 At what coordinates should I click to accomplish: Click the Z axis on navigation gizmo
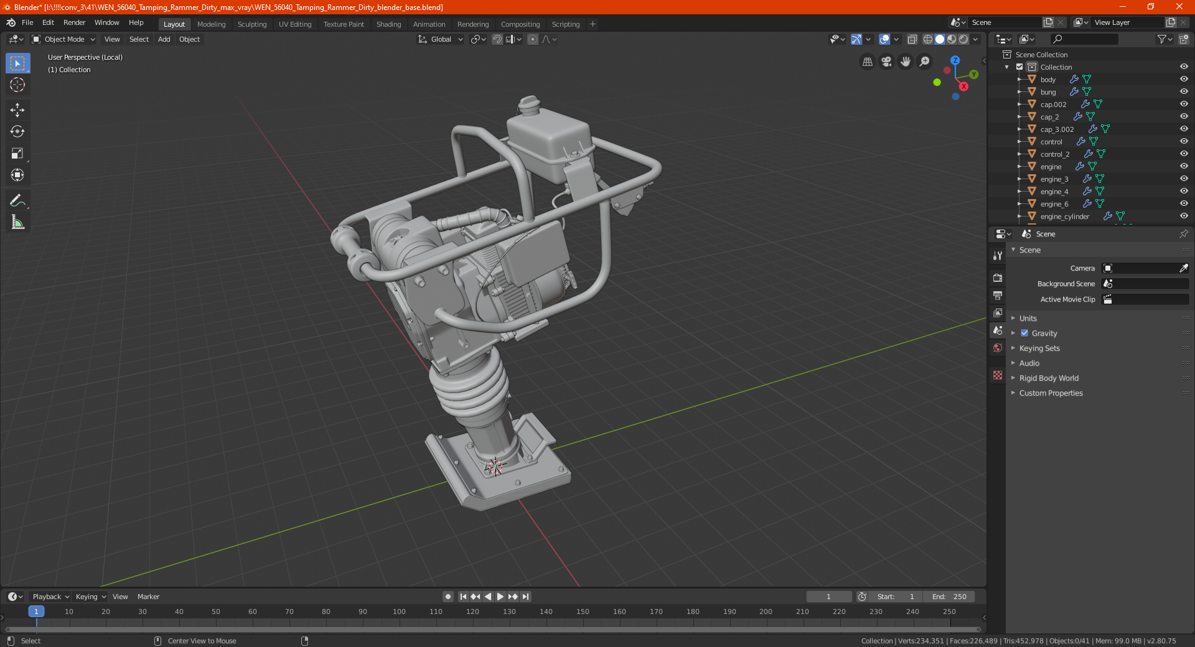click(x=955, y=60)
